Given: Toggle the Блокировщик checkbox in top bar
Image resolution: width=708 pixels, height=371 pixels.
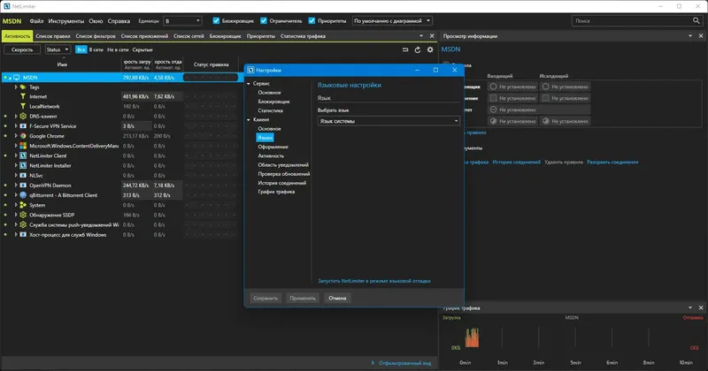Looking at the screenshot, I should coord(217,19).
